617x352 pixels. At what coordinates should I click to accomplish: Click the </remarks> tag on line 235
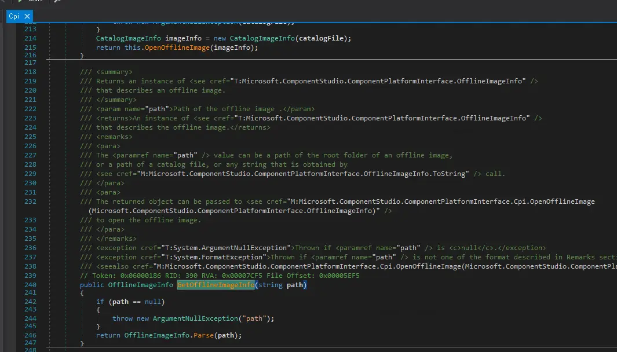[116, 239]
